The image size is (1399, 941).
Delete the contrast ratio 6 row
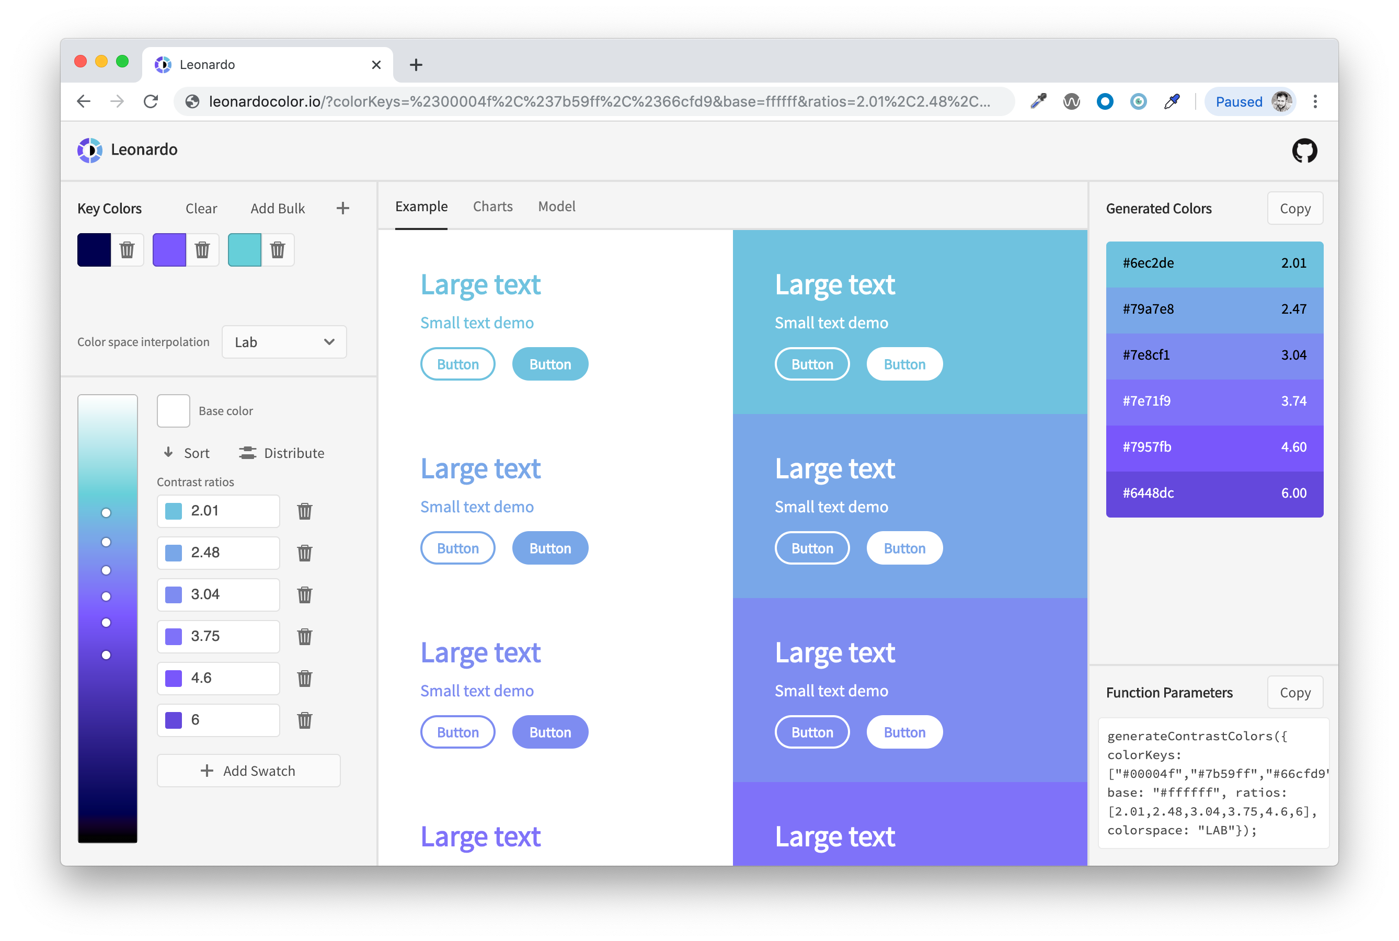click(304, 720)
